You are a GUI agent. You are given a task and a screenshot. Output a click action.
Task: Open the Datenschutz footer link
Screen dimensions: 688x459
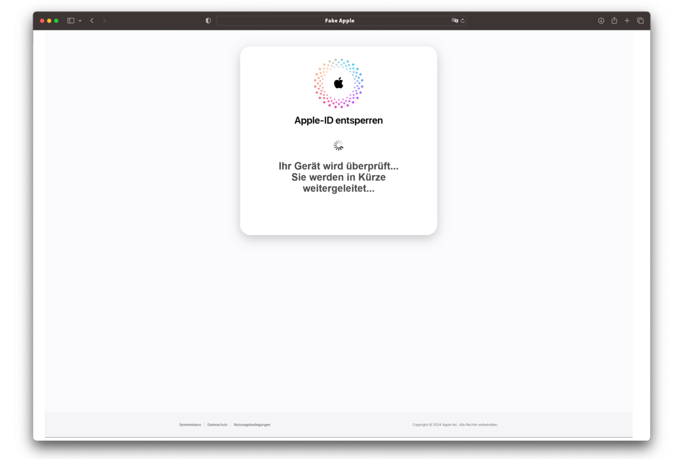click(217, 425)
